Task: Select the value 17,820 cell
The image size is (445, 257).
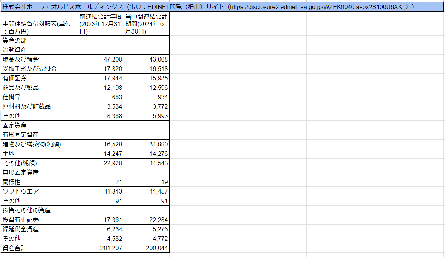Action: pyautogui.click(x=101, y=69)
